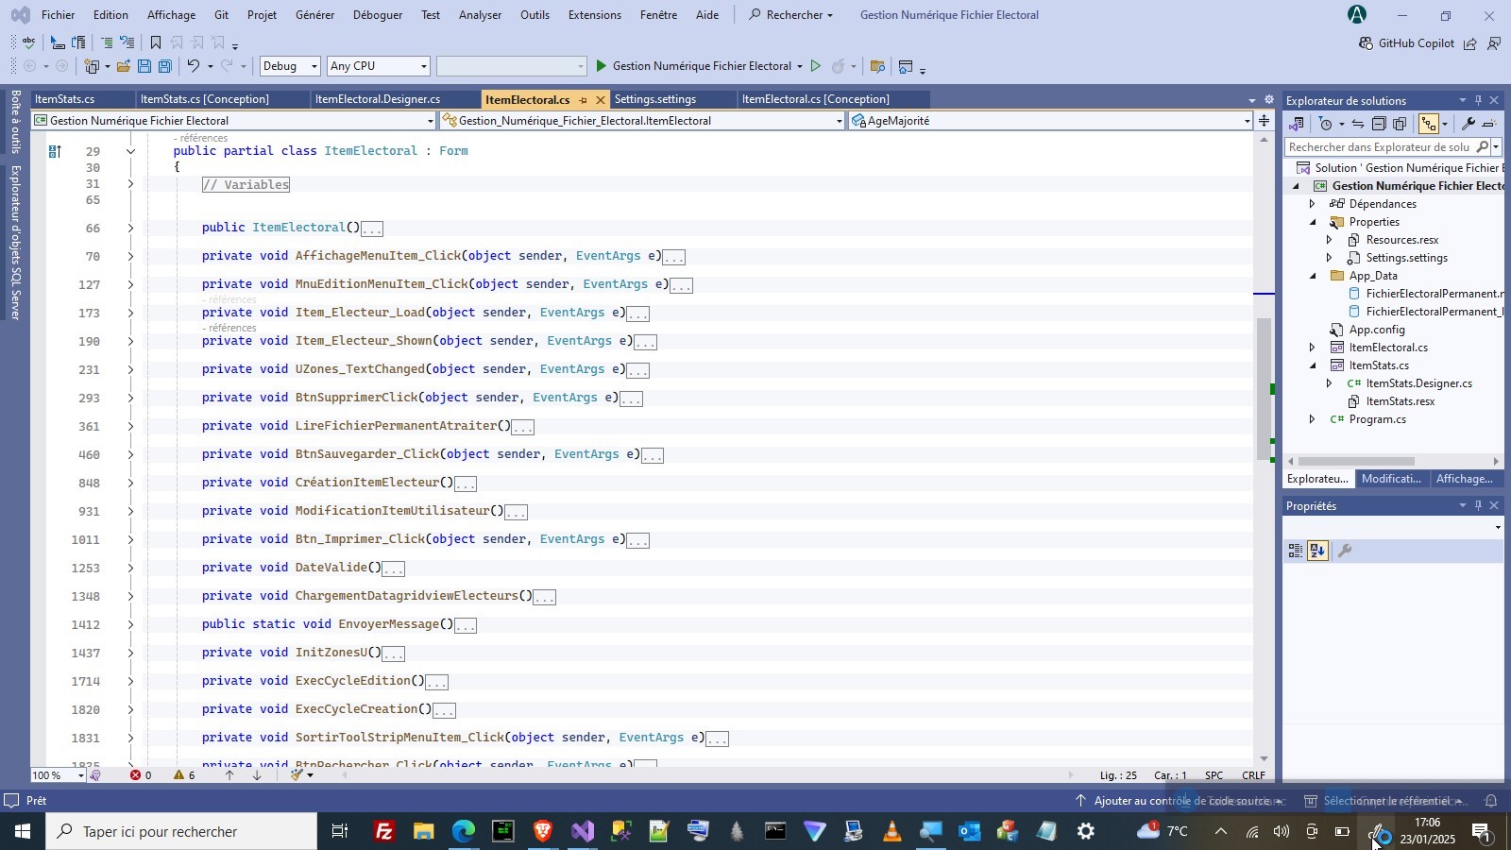1511x850 pixels.
Task: Expand the DateValide method outline
Action: click(x=130, y=568)
